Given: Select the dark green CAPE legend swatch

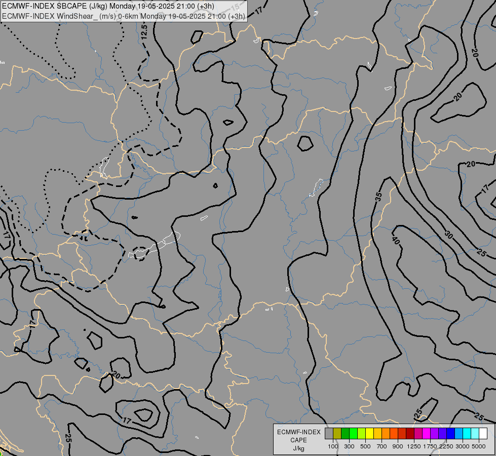Looking at the screenshot, I should click(x=346, y=434).
